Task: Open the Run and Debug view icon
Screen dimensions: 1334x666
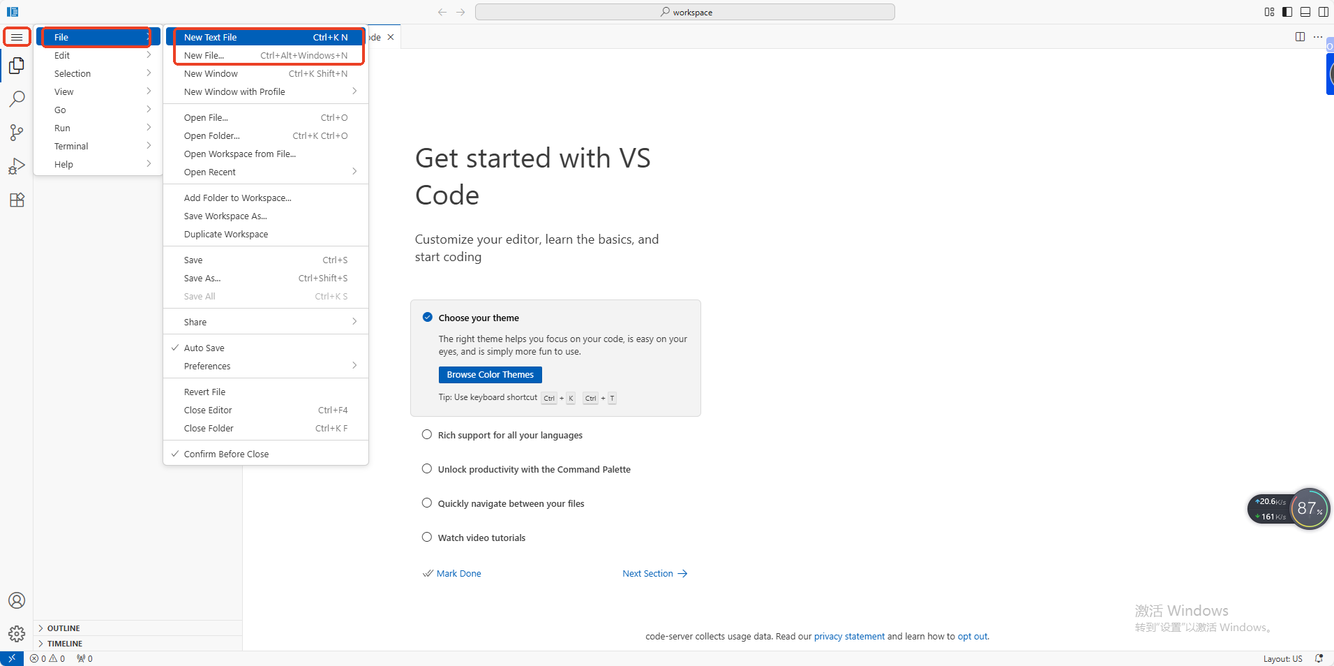Action: [x=17, y=166]
